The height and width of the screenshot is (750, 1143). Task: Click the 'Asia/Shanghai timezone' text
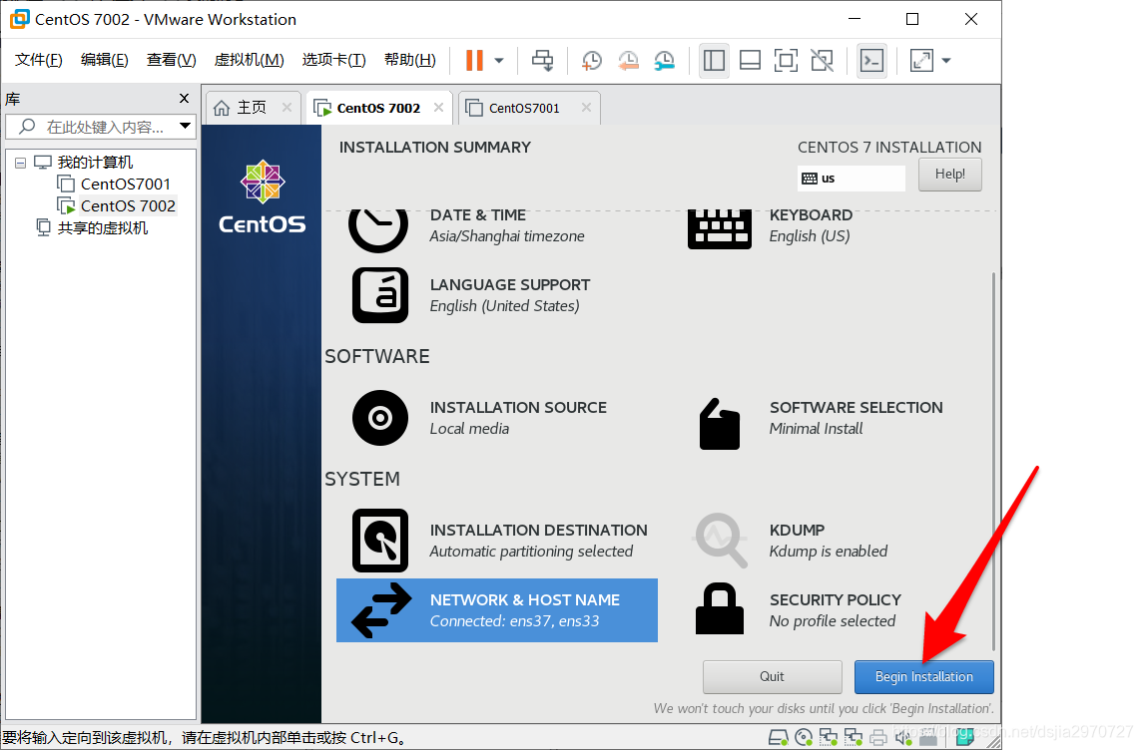tap(507, 236)
